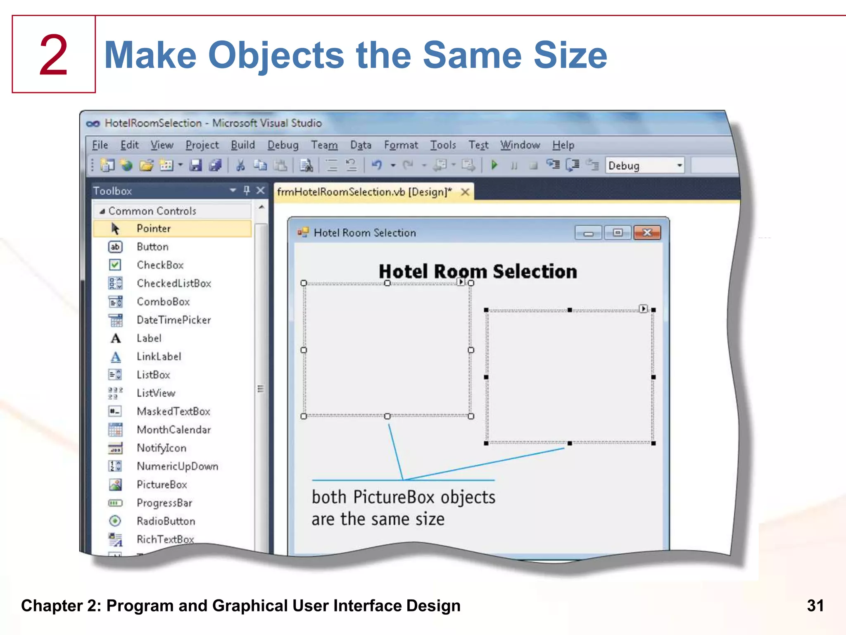Click the Break All pause icon
The height and width of the screenshot is (635, 846).
coord(514,166)
